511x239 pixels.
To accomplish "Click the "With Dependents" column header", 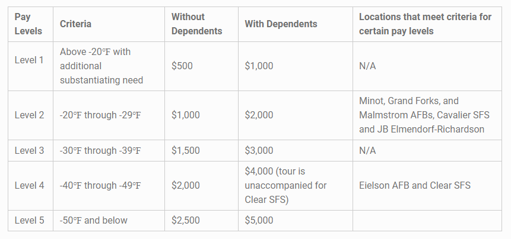I will 281,24.
